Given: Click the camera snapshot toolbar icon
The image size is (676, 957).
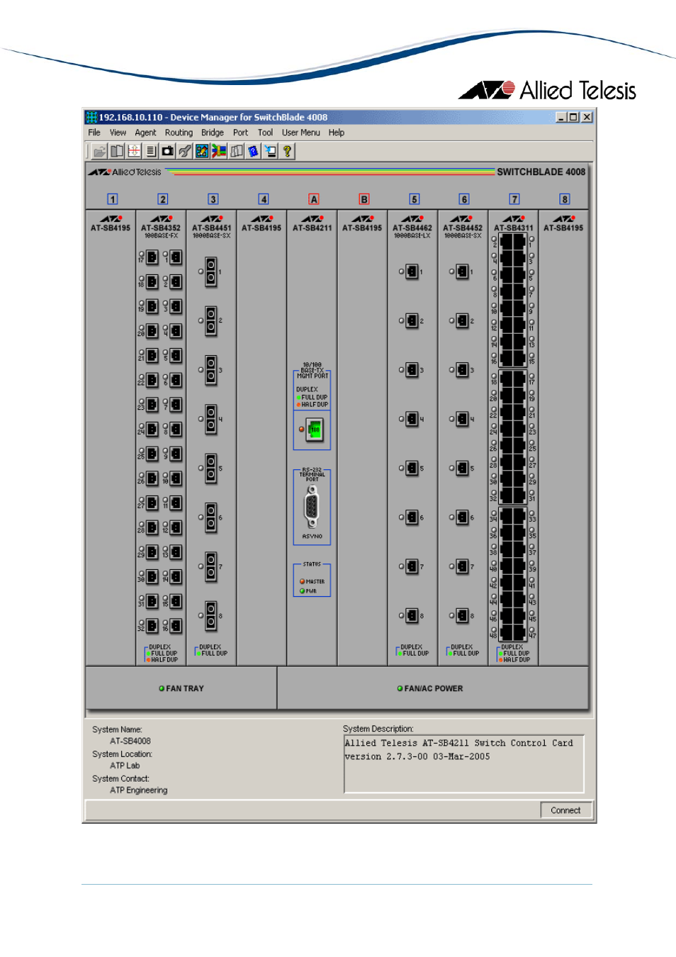Looking at the screenshot, I should [168, 151].
